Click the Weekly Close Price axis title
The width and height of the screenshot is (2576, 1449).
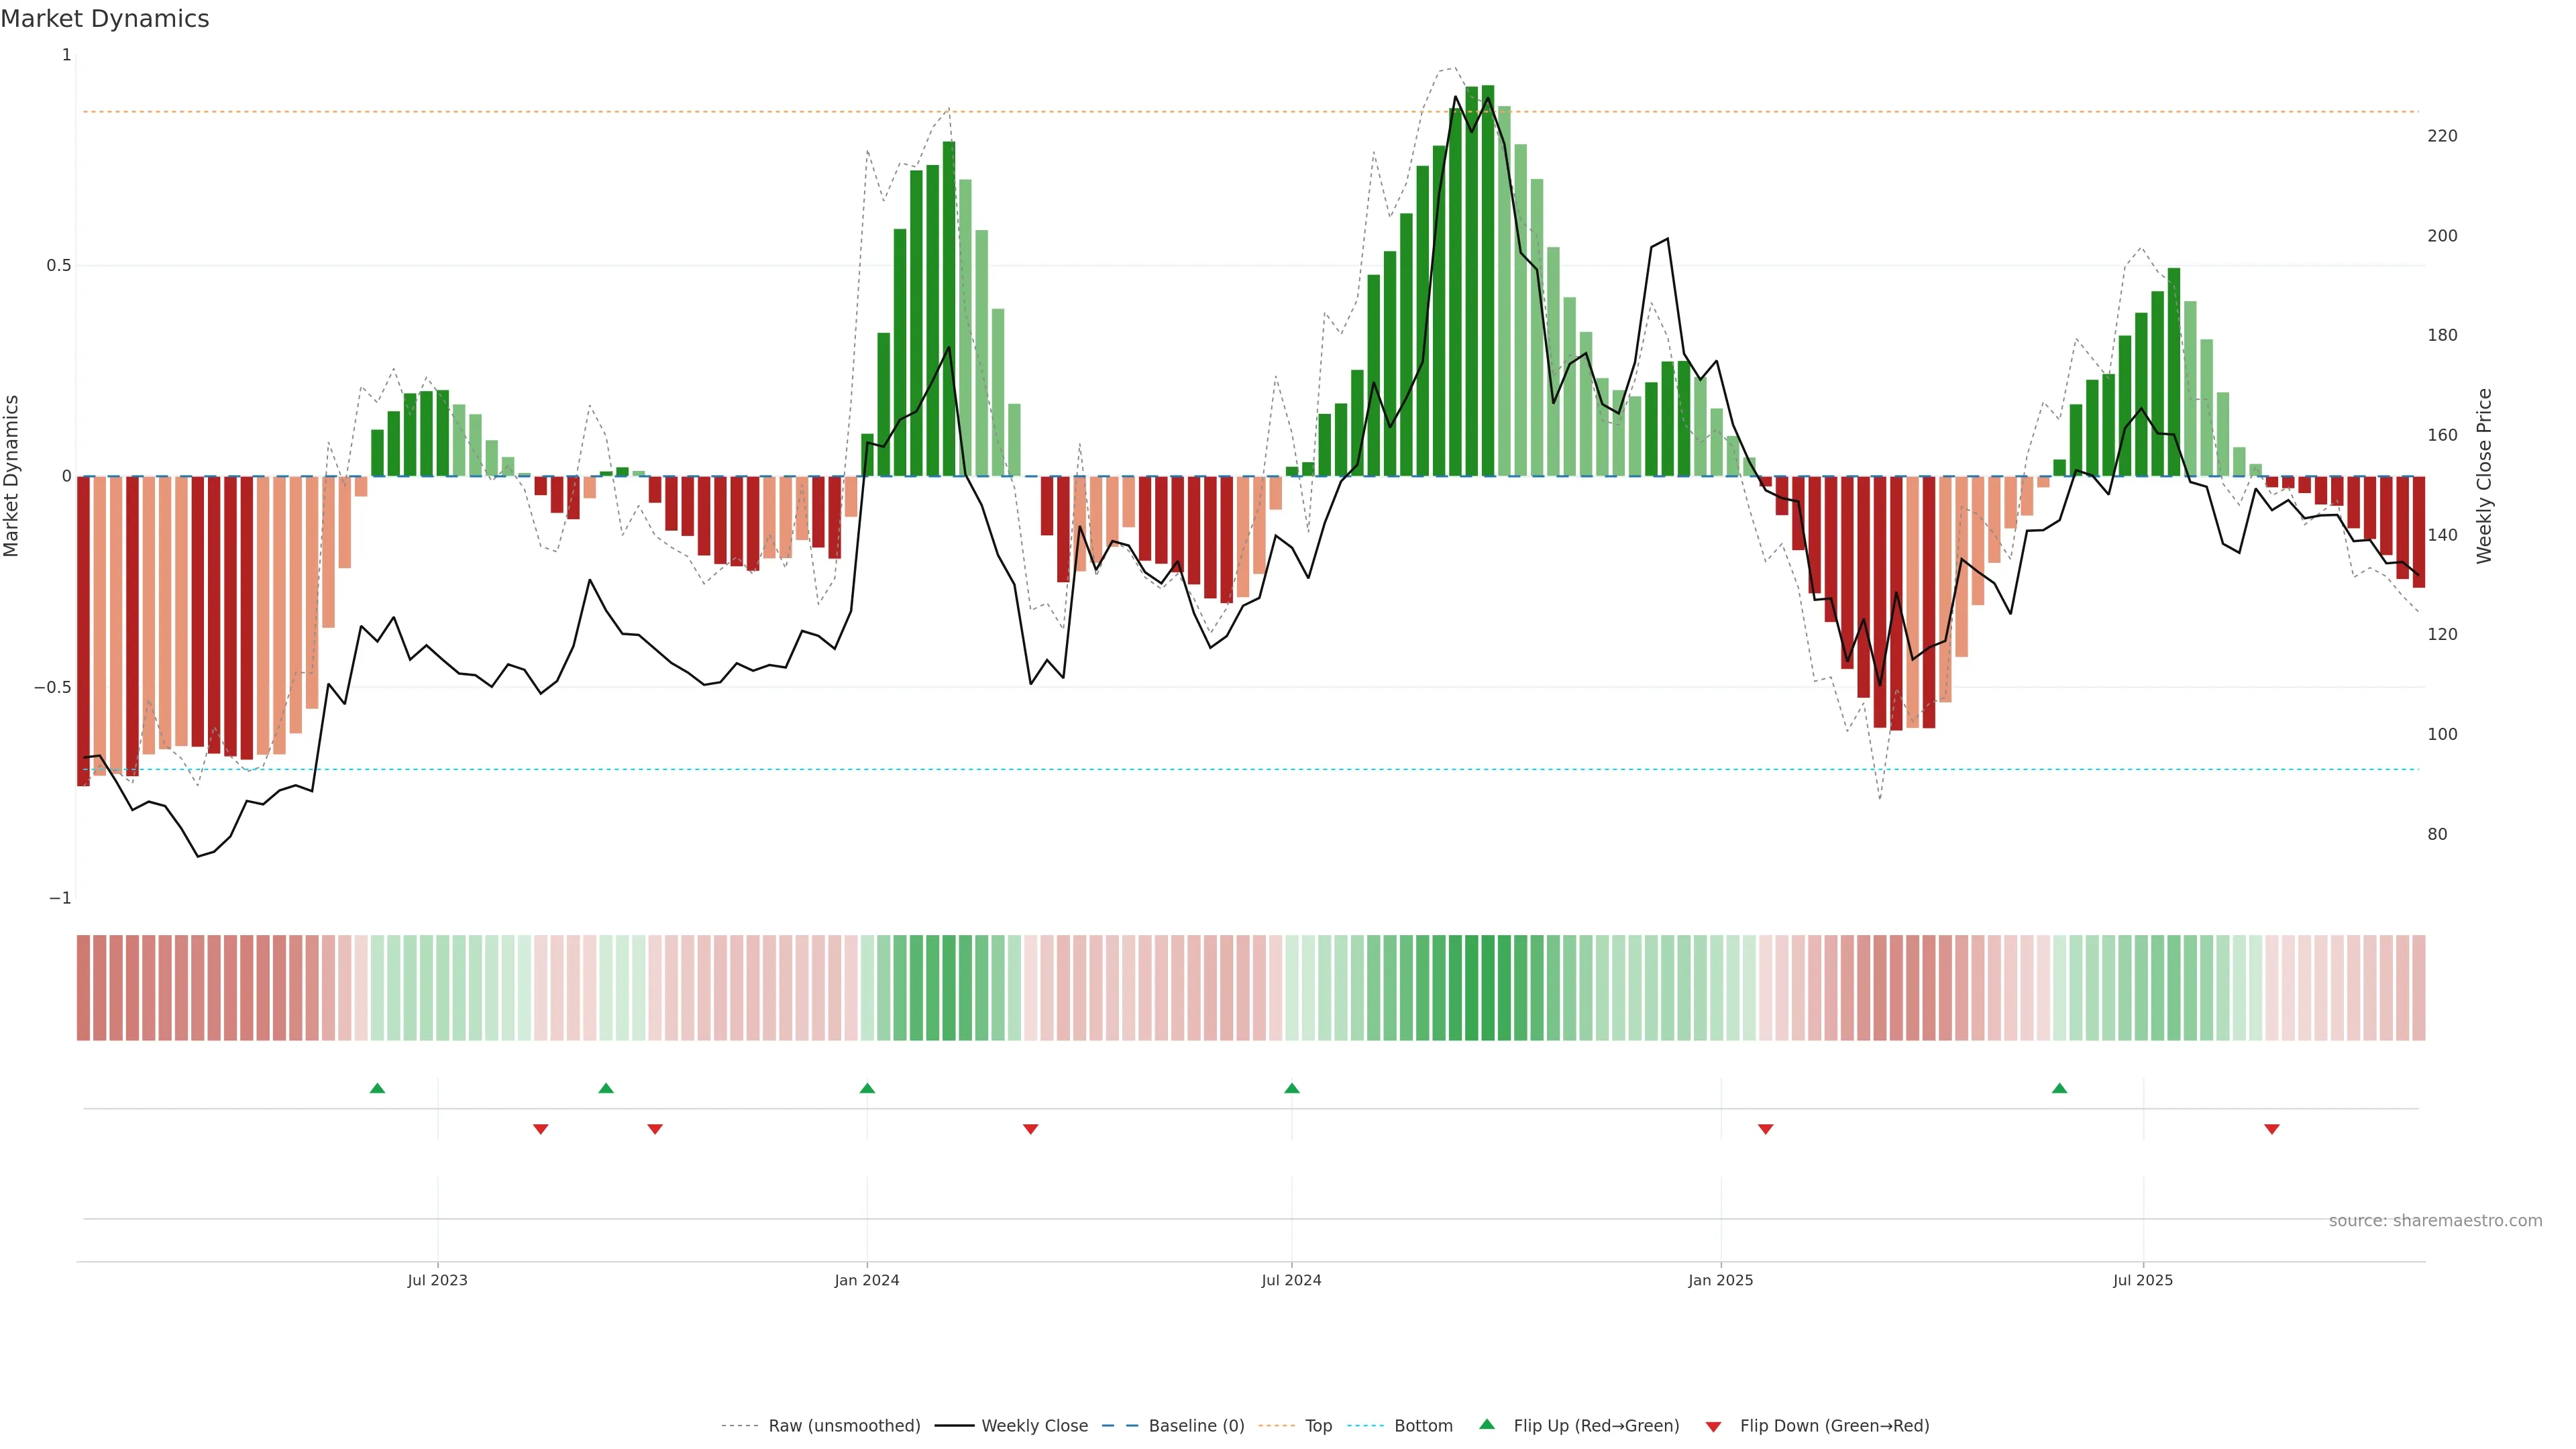2484,476
